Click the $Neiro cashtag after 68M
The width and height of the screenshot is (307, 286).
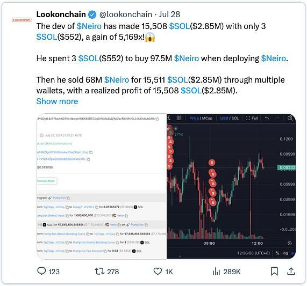coord(117,80)
